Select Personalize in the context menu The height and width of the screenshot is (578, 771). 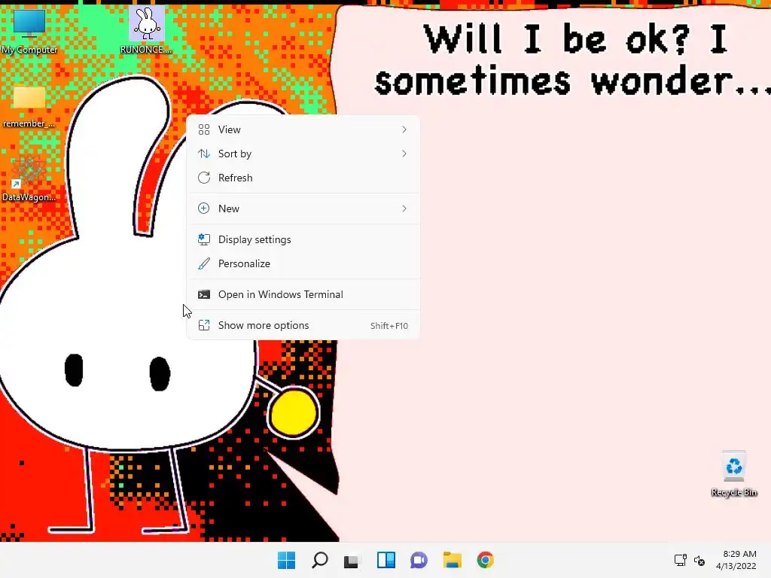coord(303,263)
